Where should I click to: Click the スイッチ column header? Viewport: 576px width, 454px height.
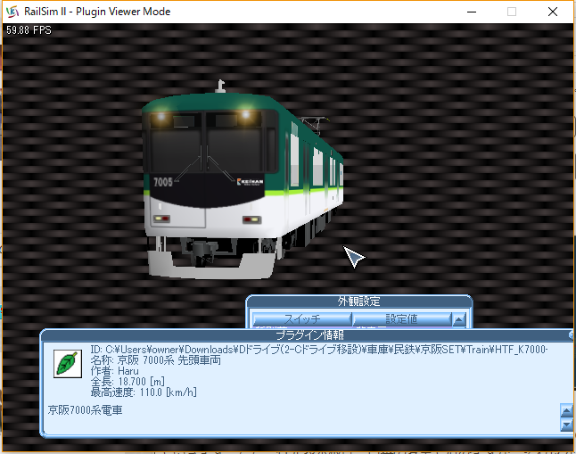click(x=302, y=319)
